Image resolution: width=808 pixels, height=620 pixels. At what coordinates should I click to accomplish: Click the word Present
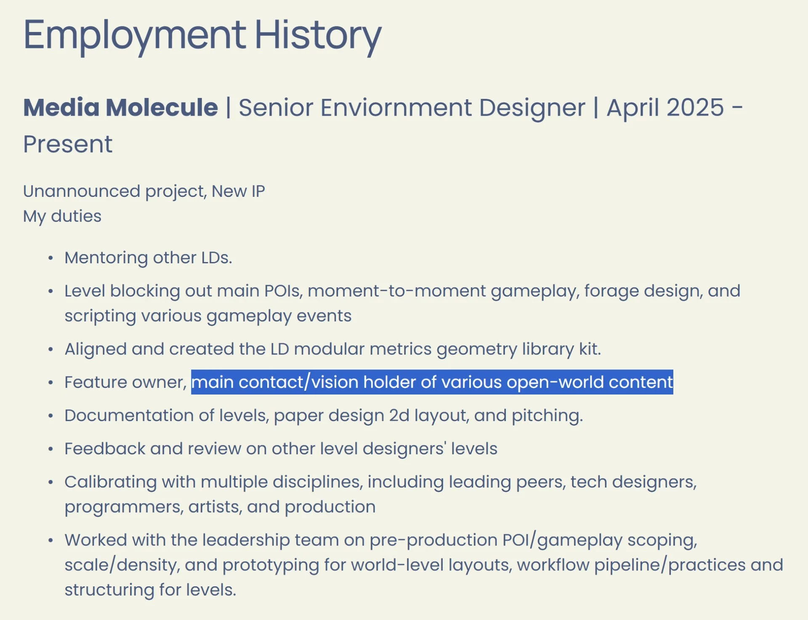click(68, 144)
